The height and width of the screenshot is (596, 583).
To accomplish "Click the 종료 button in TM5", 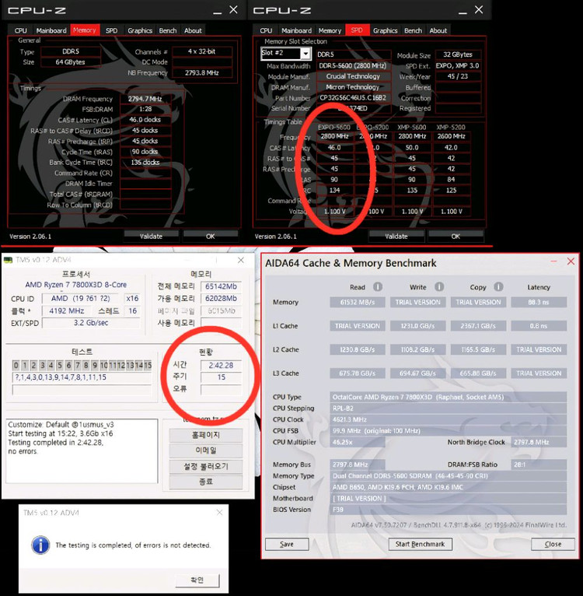I will point(205,482).
